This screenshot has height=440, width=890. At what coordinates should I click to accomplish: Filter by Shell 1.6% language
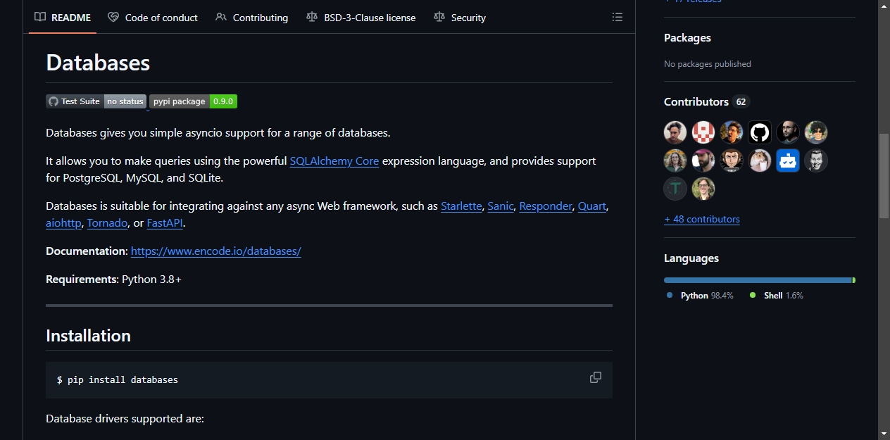coord(777,296)
